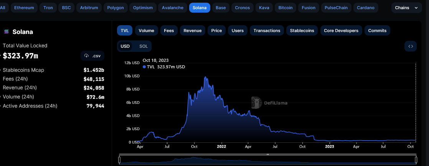Select the TVL chart tab
This screenshot has height=166, width=429.
pyautogui.click(x=125, y=31)
